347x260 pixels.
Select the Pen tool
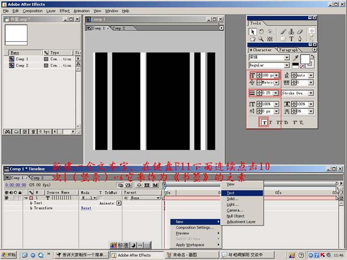click(x=300, y=39)
